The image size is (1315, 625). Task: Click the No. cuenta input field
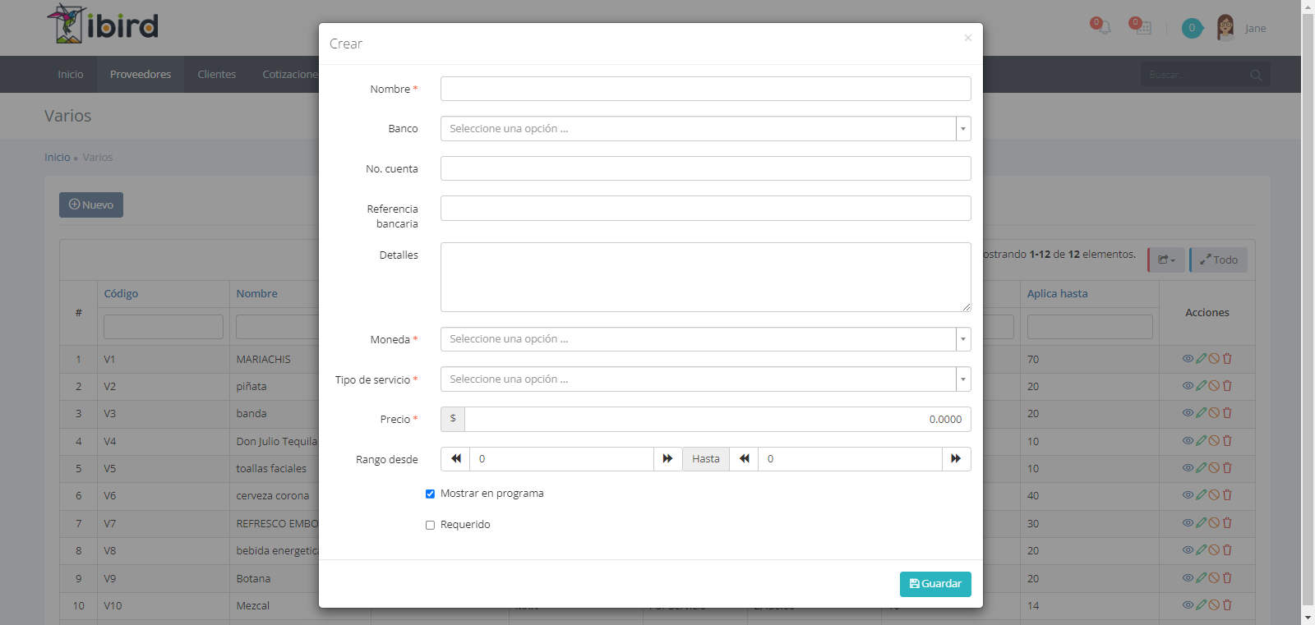705,168
